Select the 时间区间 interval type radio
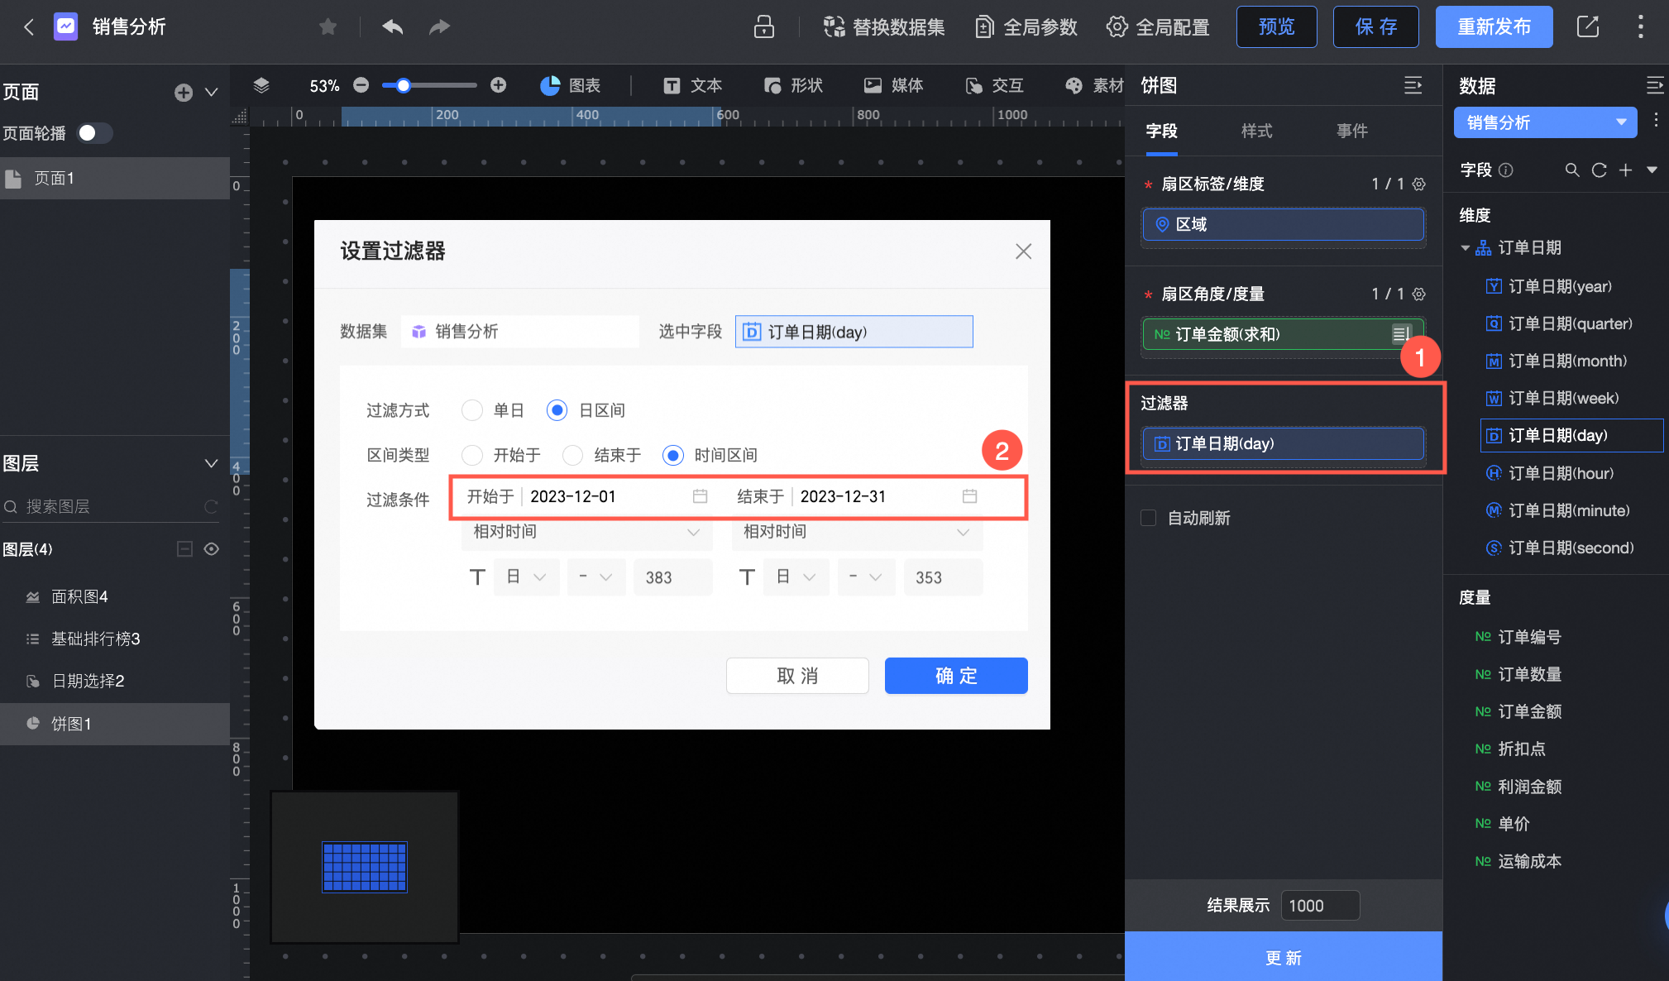1669x981 pixels. tap(673, 455)
